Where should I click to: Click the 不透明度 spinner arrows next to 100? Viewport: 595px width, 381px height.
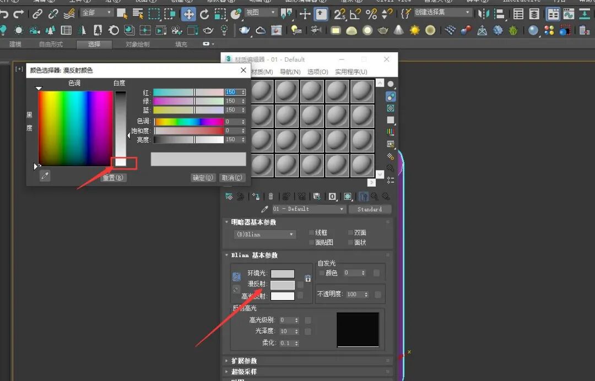click(x=366, y=295)
